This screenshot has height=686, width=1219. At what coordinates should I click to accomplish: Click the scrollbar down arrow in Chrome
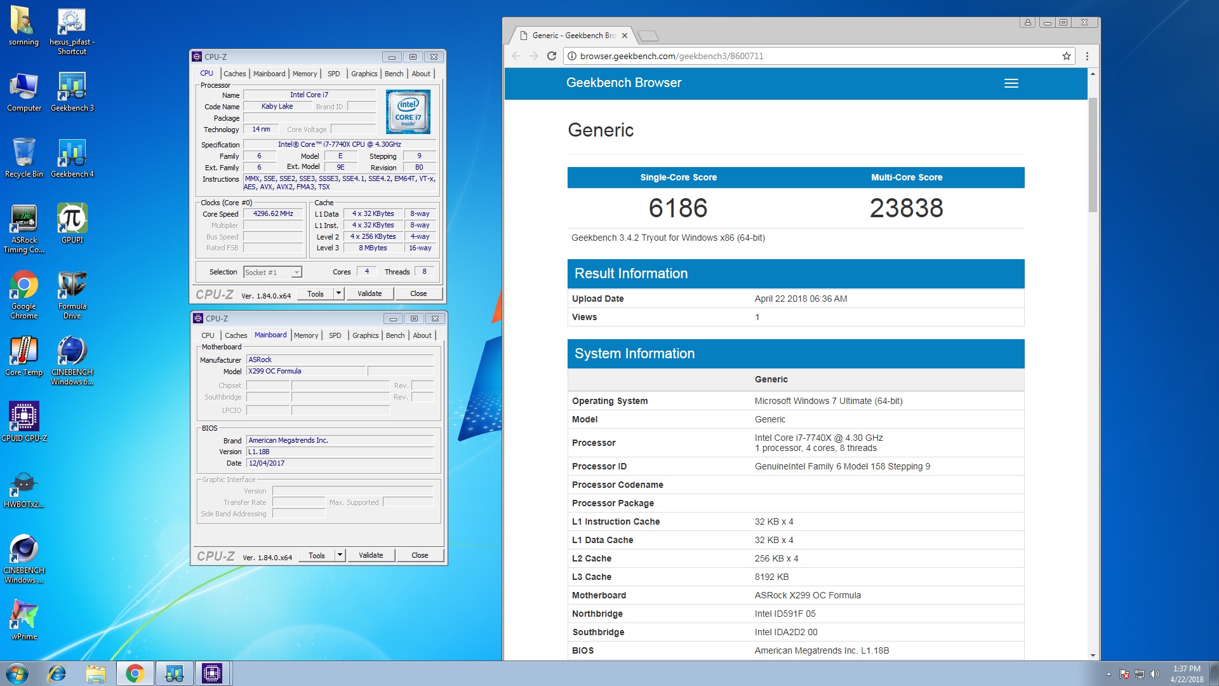[x=1093, y=656]
